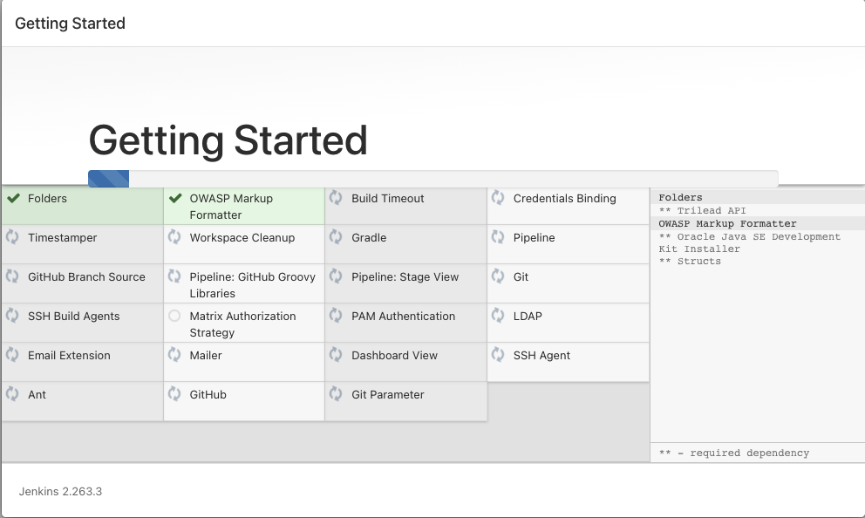Click the Credentials Binding plugin label
865x518 pixels.
point(565,199)
